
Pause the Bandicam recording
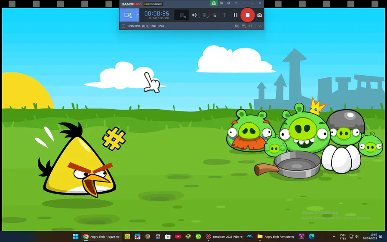pos(236,15)
